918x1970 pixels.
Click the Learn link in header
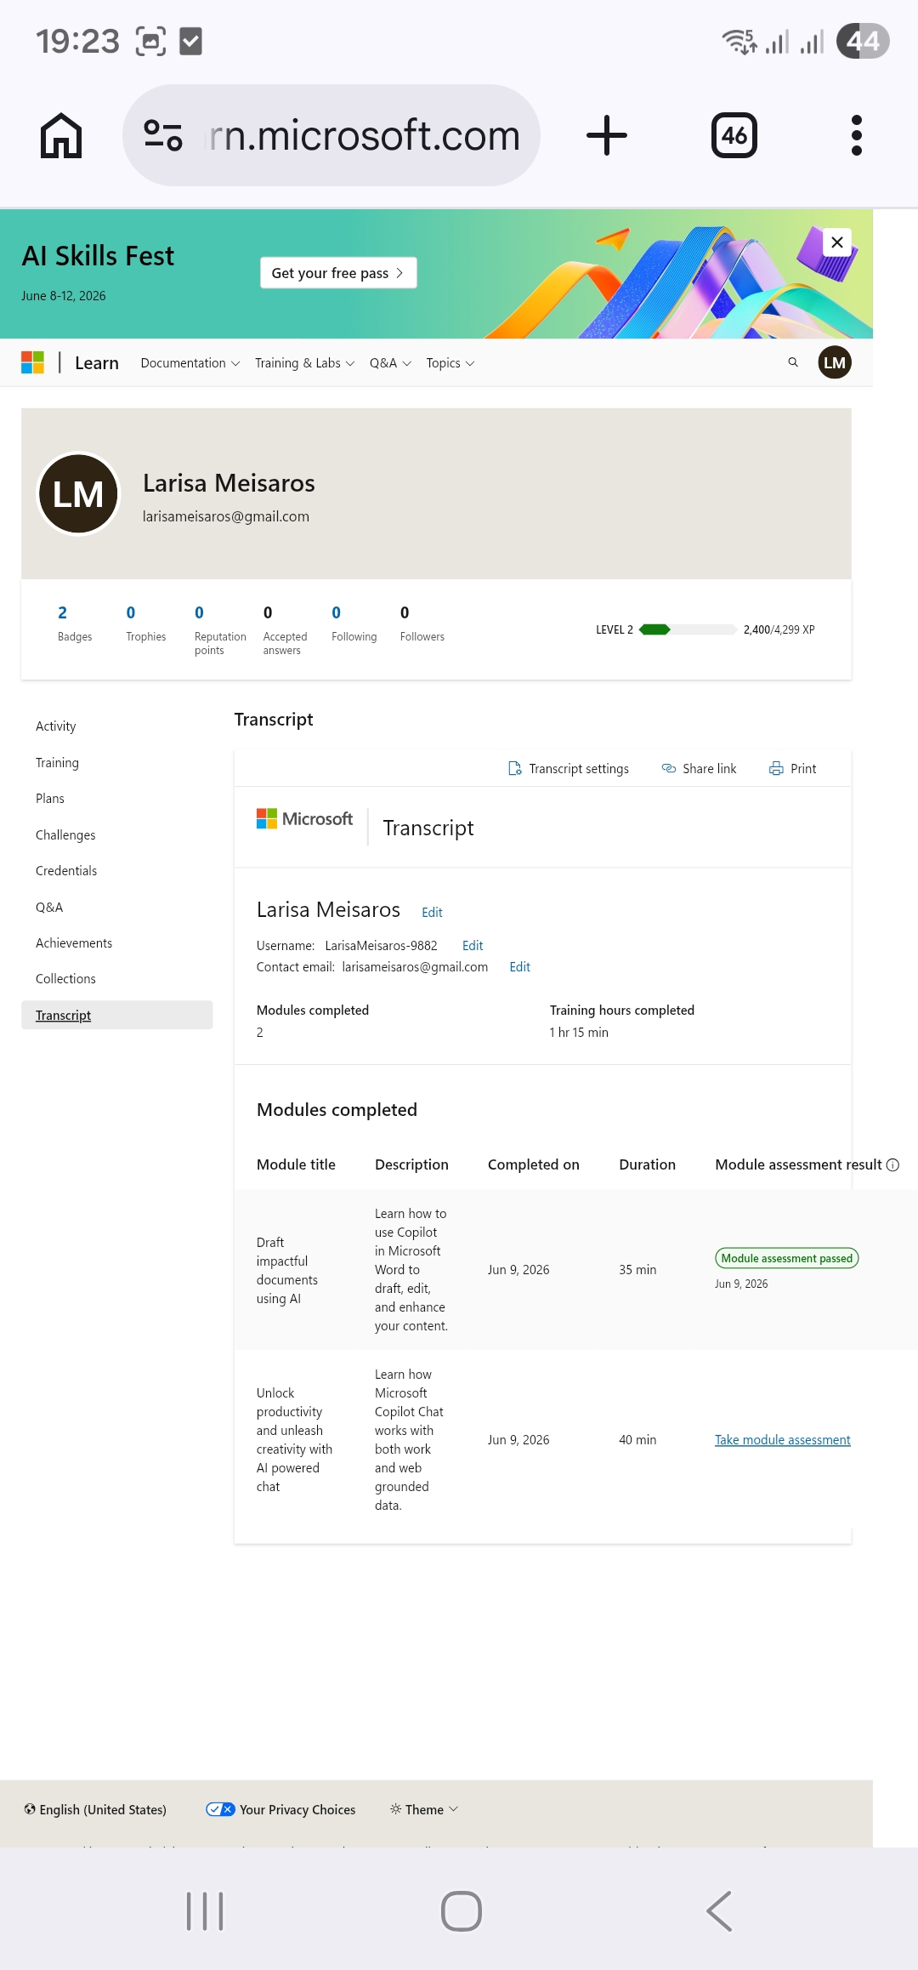[x=97, y=363]
